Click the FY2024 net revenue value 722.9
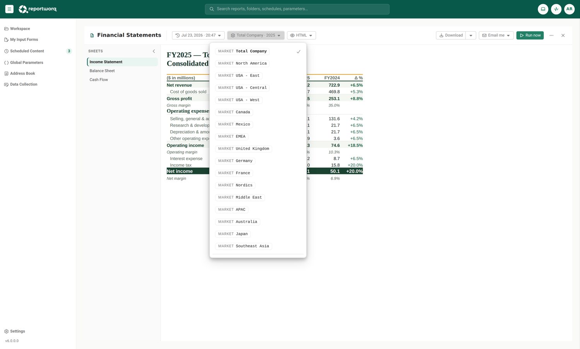This screenshot has width=580, height=349. pos(334,85)
